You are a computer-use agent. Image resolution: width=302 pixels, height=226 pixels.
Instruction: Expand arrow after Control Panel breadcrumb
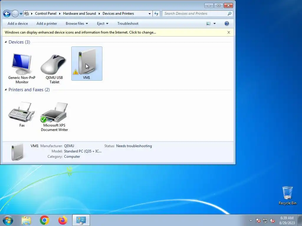pos(60,14)
